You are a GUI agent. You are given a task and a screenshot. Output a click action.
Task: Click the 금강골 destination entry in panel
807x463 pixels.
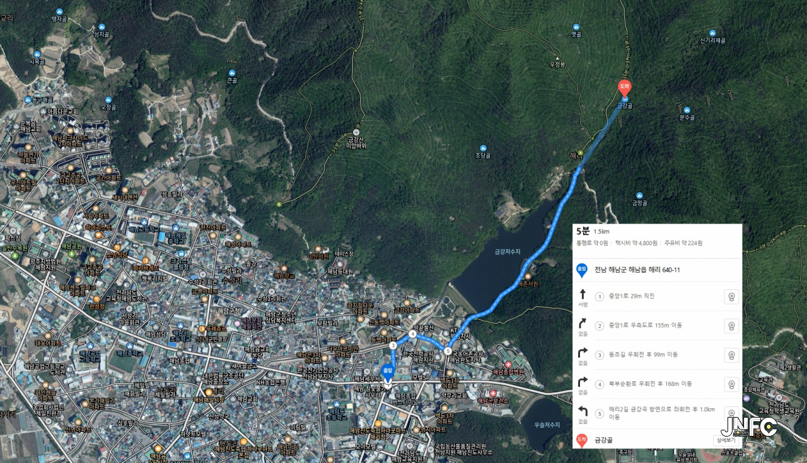pos(603,440)
